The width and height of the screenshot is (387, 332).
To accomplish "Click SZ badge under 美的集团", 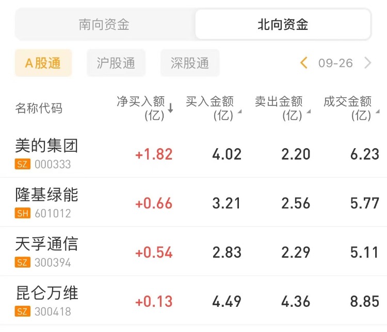I will (x=23, y=165).
